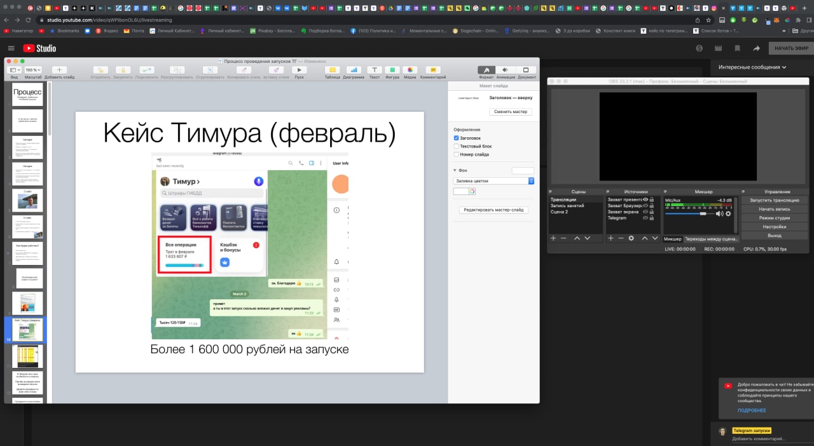Open the 100% zoom Масштаб dropdown

33,70
